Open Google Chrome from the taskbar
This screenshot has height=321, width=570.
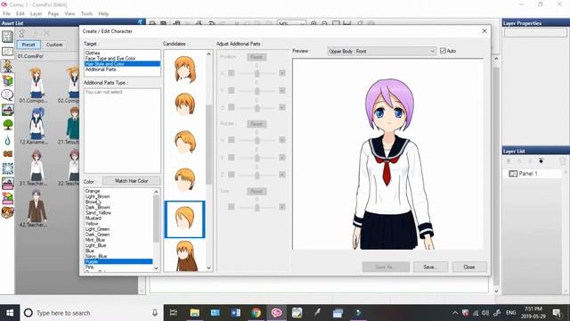256,313
